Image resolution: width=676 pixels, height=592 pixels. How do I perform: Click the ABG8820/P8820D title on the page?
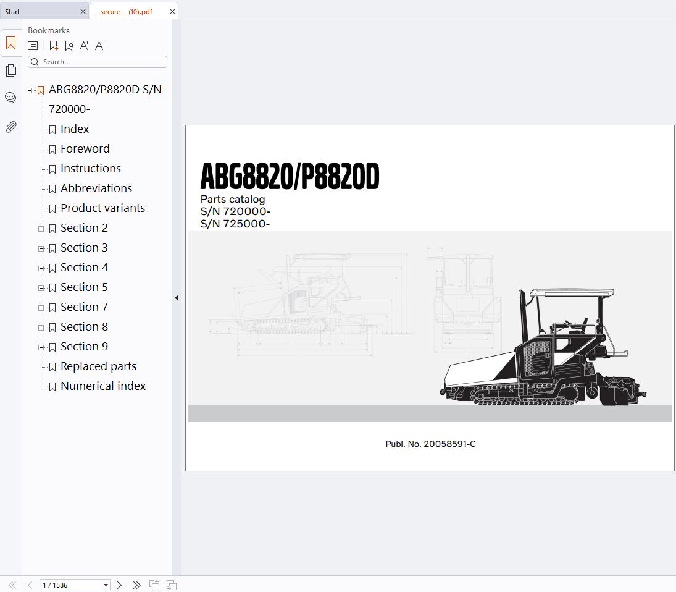pos(290,177)
